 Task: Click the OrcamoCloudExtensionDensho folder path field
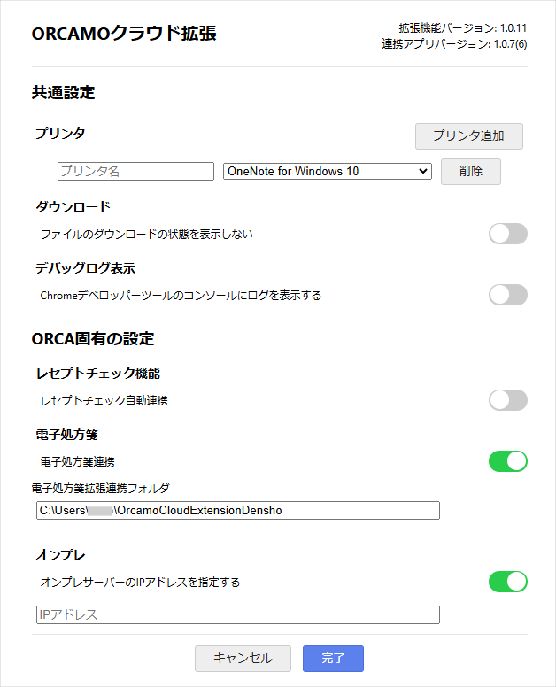pos(237,510)
